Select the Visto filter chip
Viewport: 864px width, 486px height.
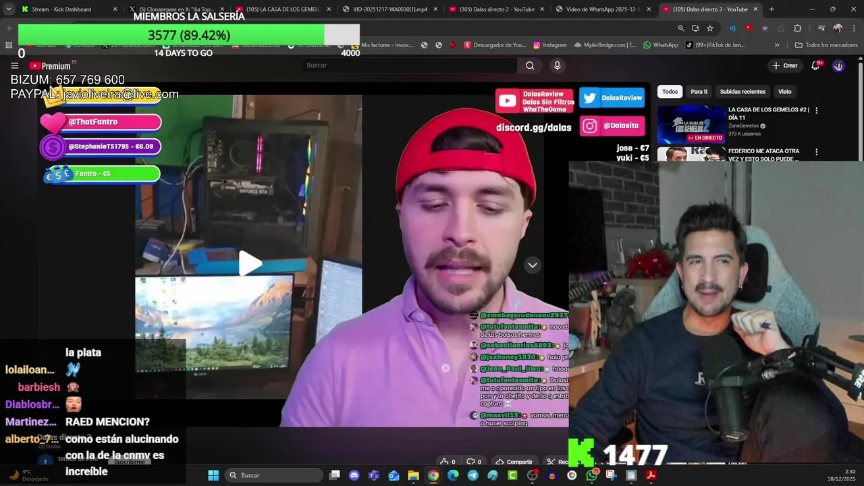coord(784,92)
